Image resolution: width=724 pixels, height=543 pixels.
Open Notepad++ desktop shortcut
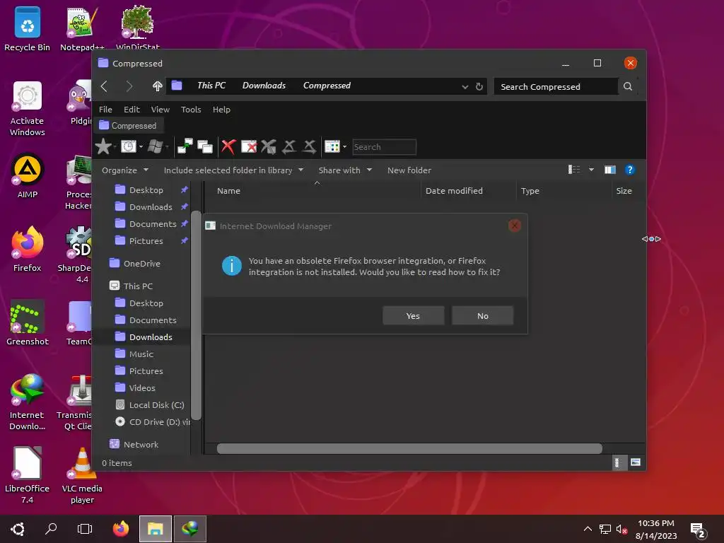pos(82,28)
